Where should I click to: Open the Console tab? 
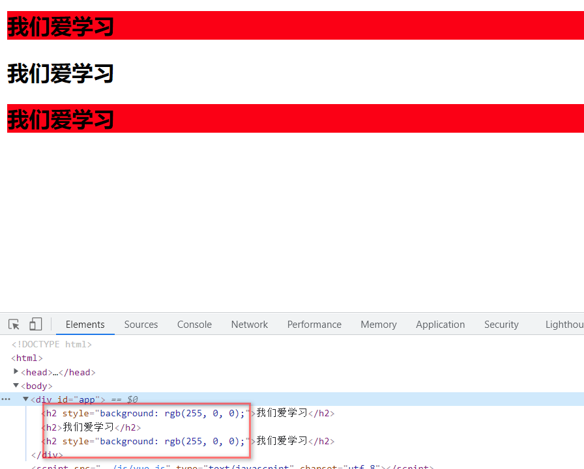(x=194, y=325)
